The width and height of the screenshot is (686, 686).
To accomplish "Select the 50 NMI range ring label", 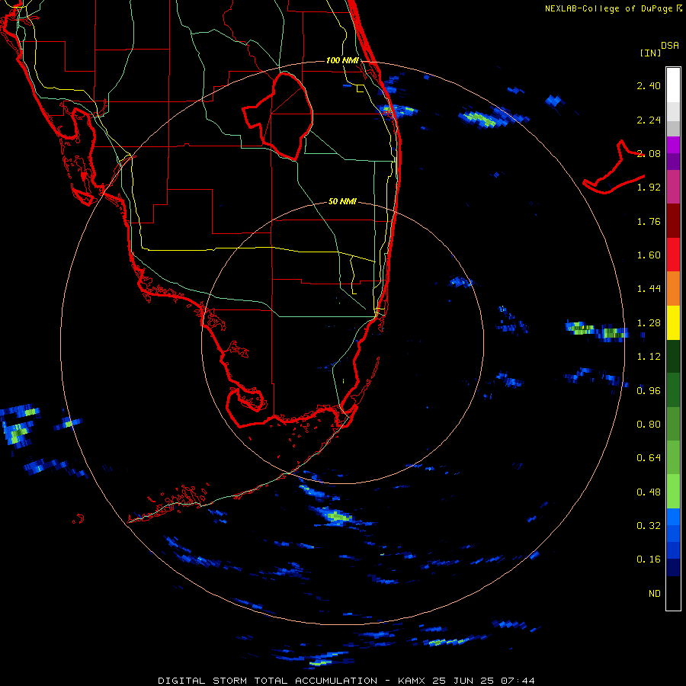I will click(x=342, y=202).
